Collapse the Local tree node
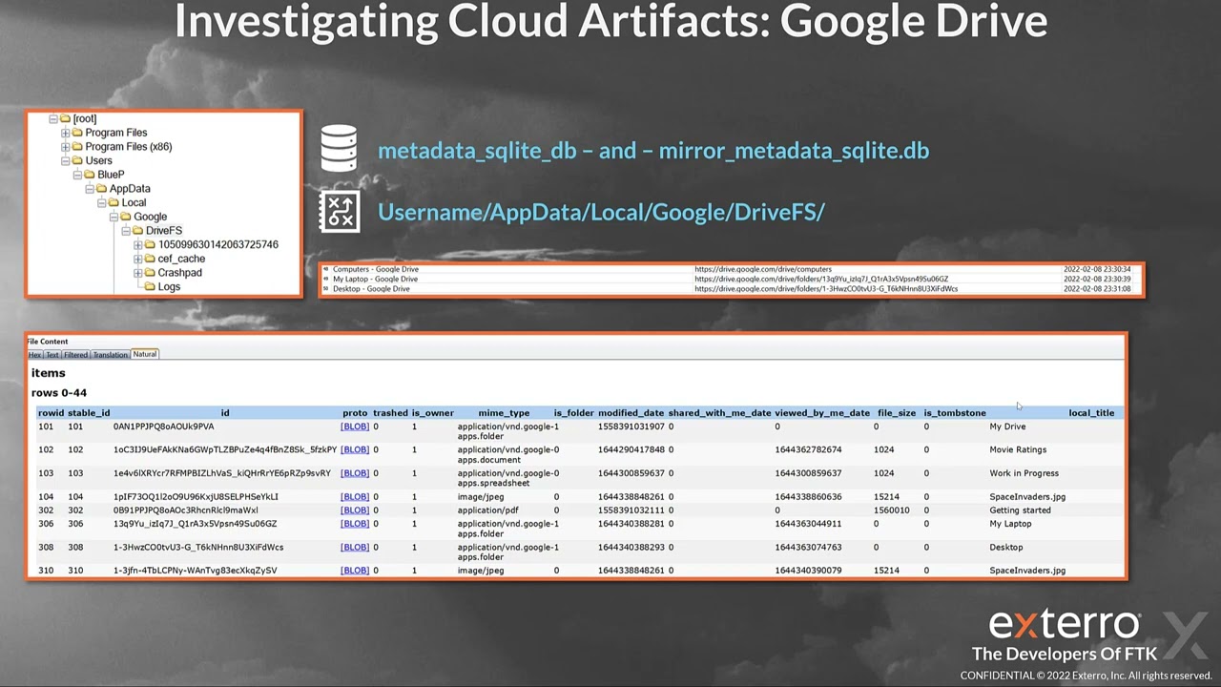The width and height of the screenshot is (1221, 687). pyautogui.click(x=101, y=202)
